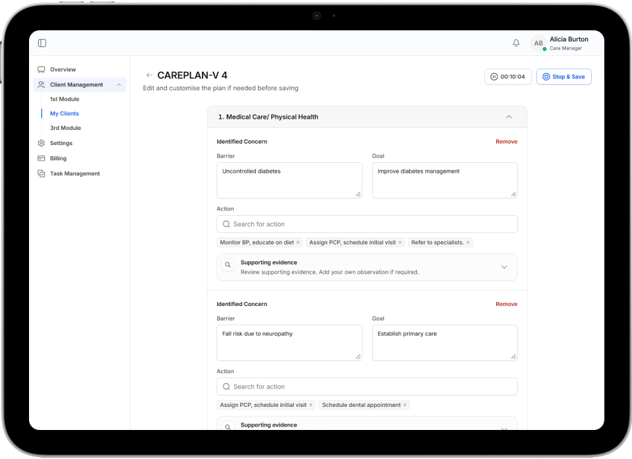This screenshot has width=632, height=459.
Task: Select My Clients in the sidebar
Action: (x=65, y=113)
